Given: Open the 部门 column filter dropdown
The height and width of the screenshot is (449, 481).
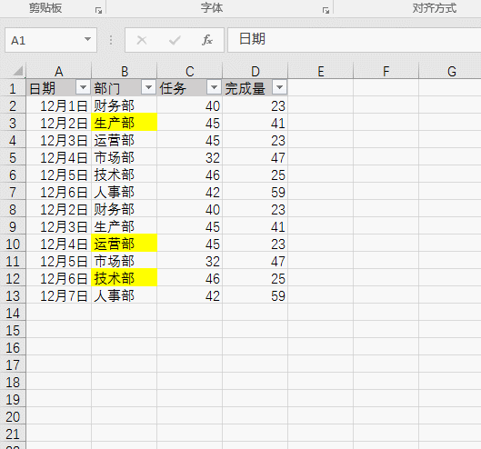Looking at the screenshot, I should (148, 87).
